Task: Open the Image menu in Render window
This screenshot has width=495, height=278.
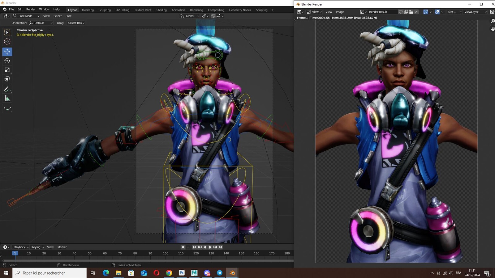Action: point(340,12)
